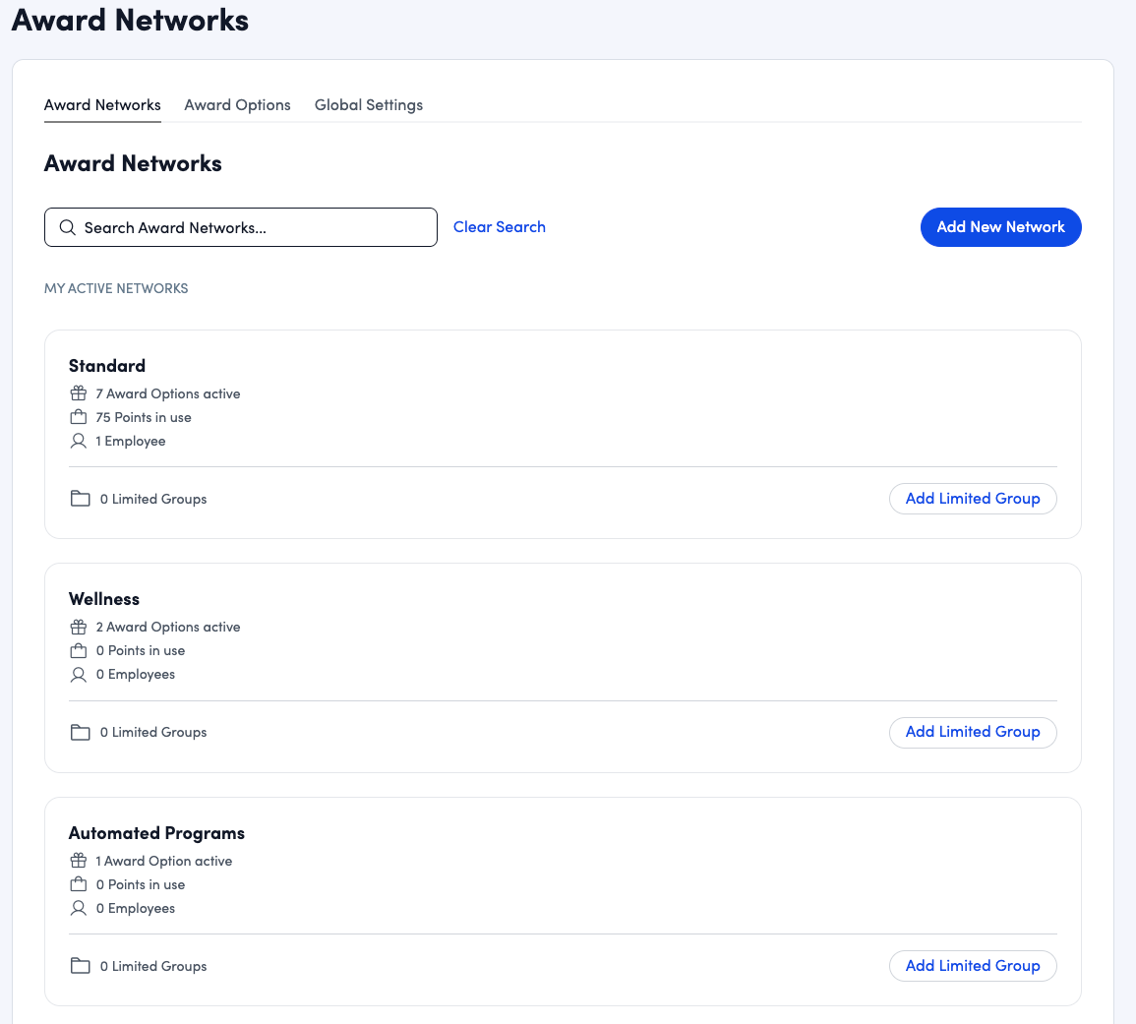
Task: Click the bag icon beside 75 Points
Action: pos(79,417)
